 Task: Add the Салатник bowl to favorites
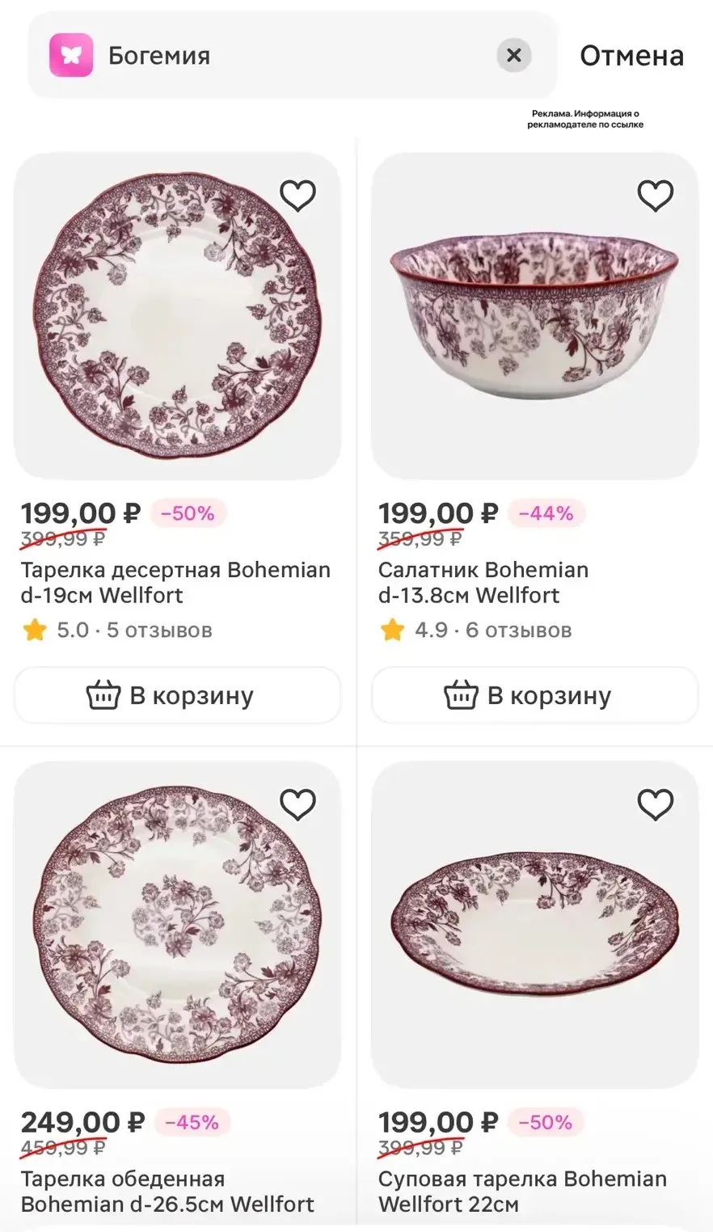click(655, 195)
